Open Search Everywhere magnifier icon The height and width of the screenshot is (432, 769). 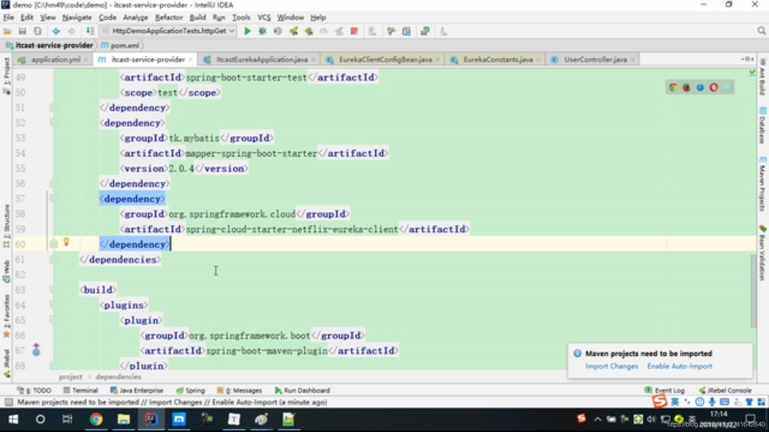[x=761, y=31]
